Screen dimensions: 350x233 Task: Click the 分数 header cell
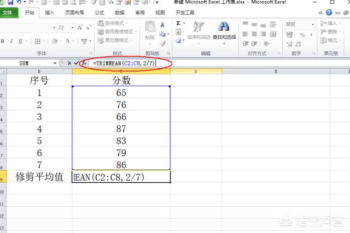click(121, 80)
